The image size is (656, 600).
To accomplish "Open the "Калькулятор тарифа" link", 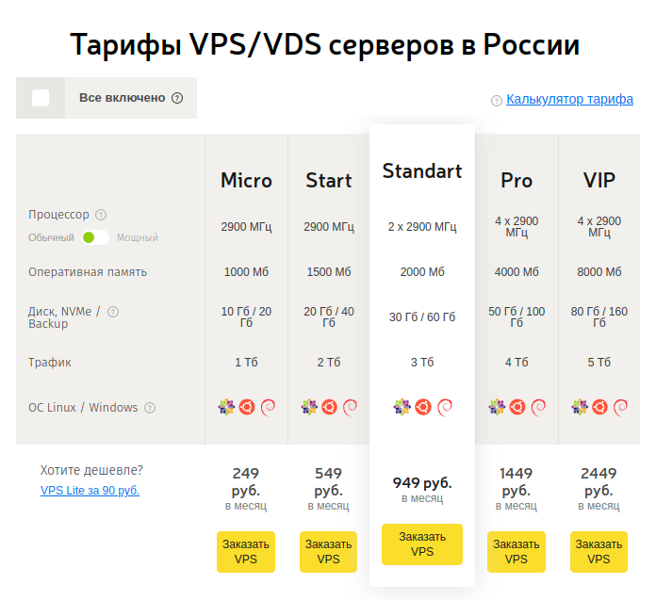I will [569, 99].
